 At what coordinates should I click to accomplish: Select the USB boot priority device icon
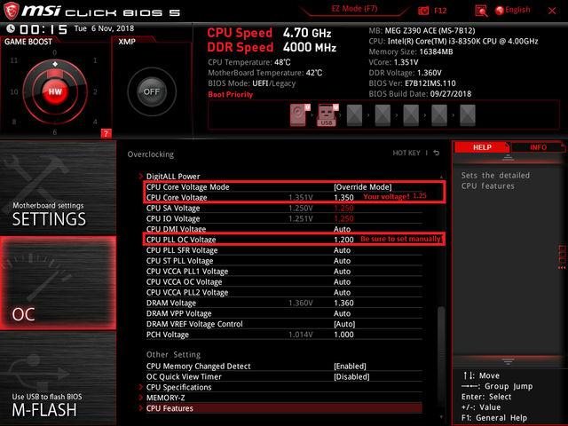pos(327,114)
